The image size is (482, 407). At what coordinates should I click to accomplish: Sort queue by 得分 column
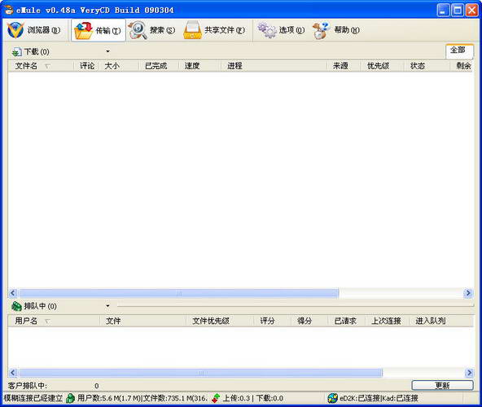pyautogui.click(x=309, y=321)
